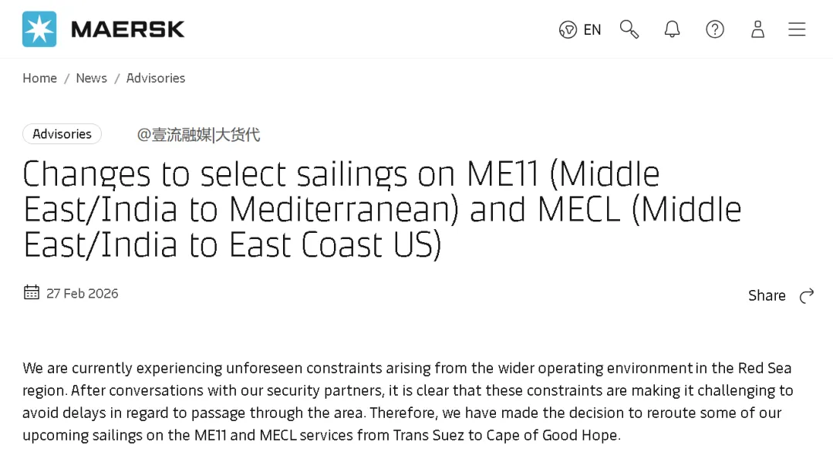
Task: Click the ME11 and MECL article headline
Action: pyautogui.click(x=382, y=209)
